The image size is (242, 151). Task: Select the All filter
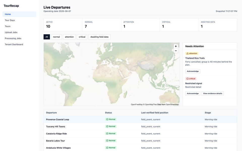click(47, 37)
